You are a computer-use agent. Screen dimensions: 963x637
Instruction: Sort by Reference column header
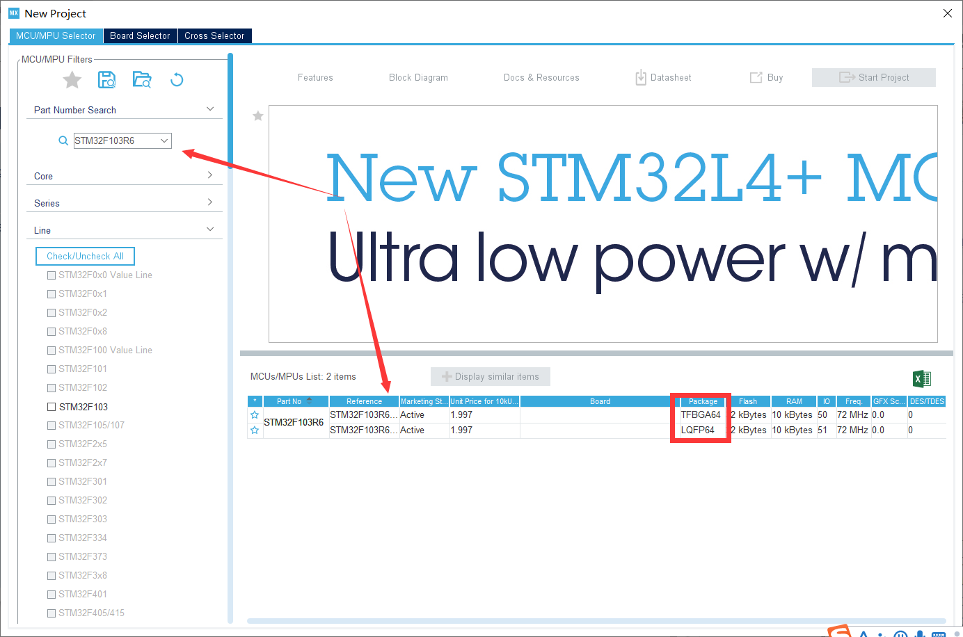(364, 401)
